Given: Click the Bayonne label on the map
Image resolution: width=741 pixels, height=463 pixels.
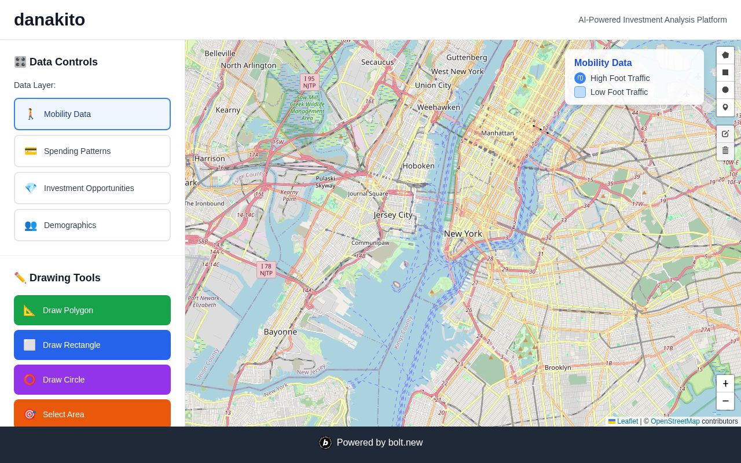Looking at the screenshot, I should 280,332.
